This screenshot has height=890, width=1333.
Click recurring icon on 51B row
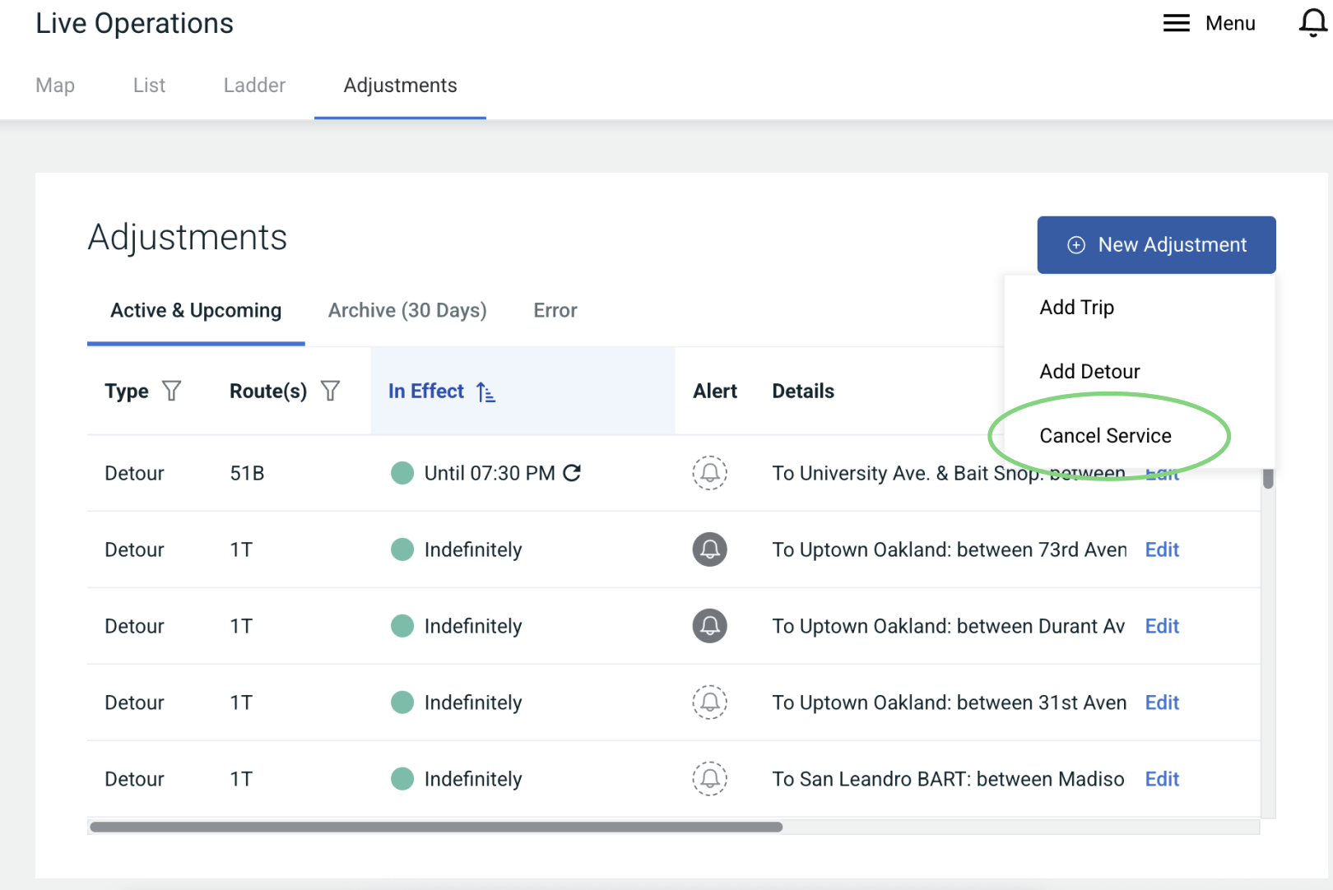click(572, 473)
